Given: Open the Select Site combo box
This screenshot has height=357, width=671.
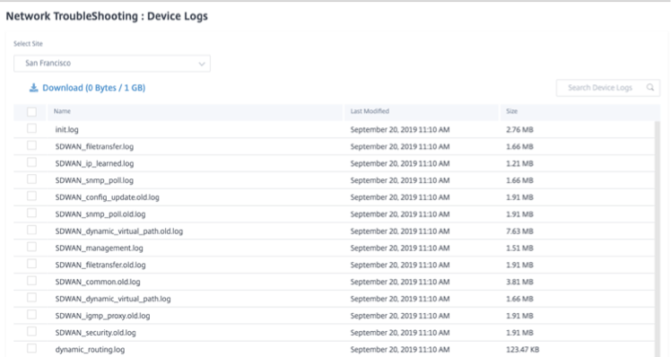Looking at the screenshot, I should (112, 64).
